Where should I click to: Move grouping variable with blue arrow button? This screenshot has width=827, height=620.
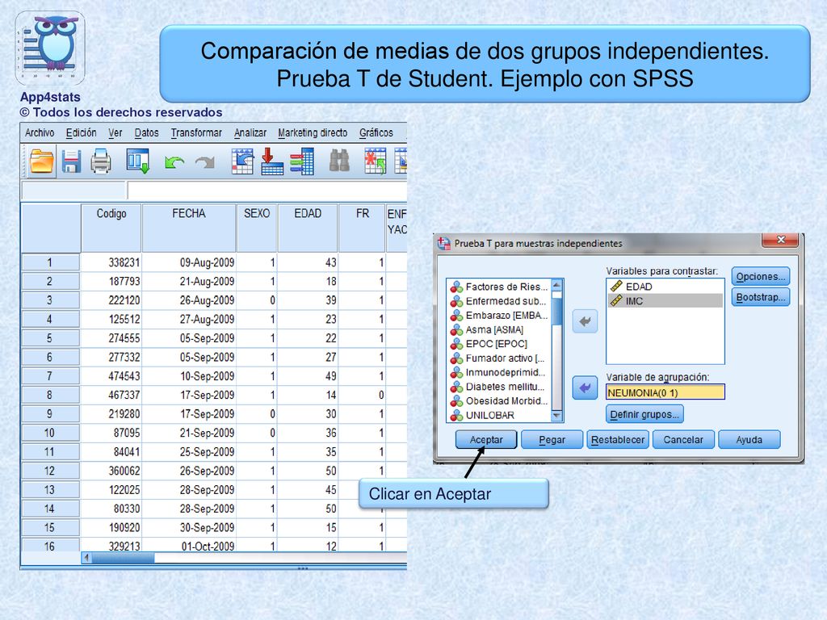pos(585,388)
